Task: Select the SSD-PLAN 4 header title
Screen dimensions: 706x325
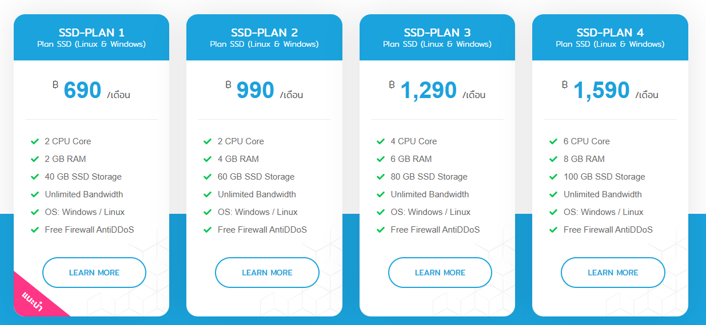Action: 610,32
